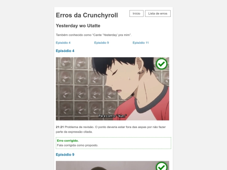Open the Início button
Viewport: 227px width, 170px height.
(x=136, y=13)
